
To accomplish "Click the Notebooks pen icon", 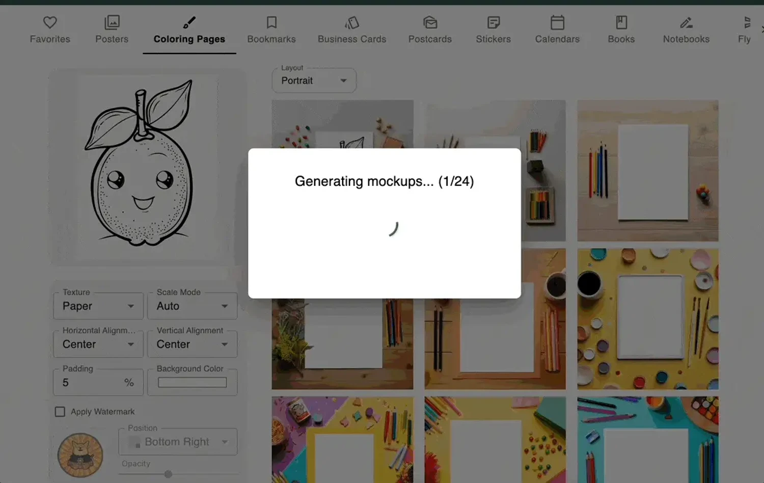I will coord(685,22).
